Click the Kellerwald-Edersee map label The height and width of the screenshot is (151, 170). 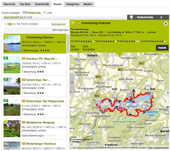[x=124, y=122]
